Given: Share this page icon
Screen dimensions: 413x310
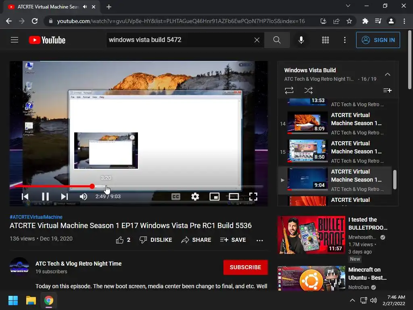Looking at the screenshot, I should point(336,21).
